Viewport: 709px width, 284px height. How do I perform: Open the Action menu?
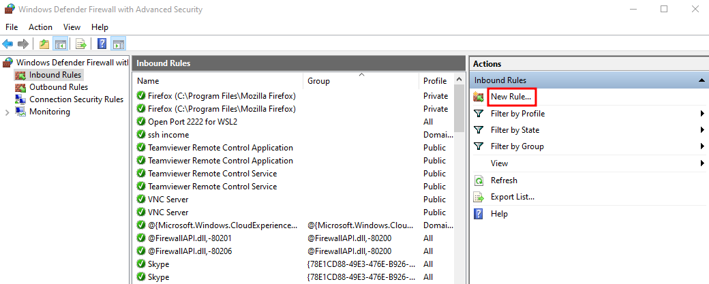click(40, 27)
